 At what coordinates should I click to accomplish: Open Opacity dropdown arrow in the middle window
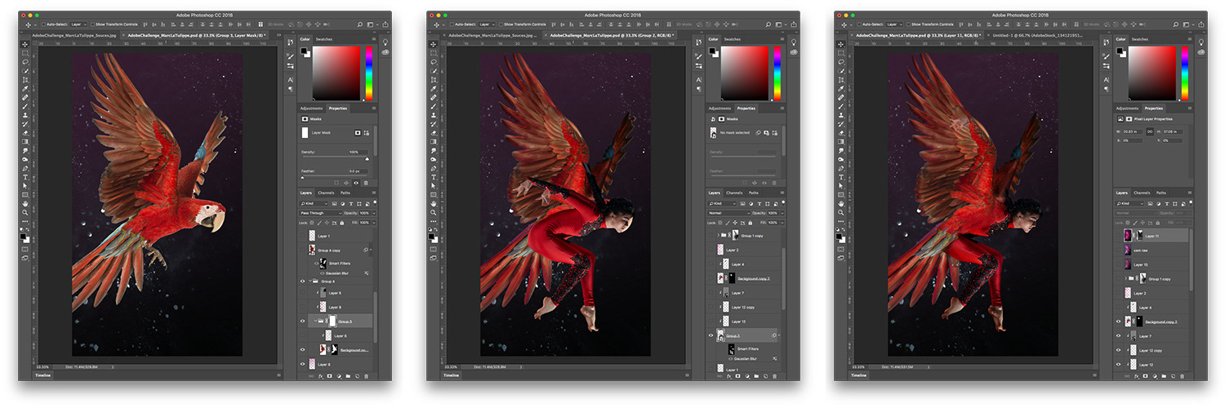click(x=782, y=213)
